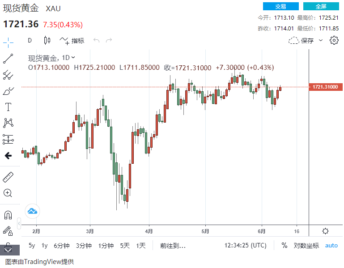344x268 pixels.
Task: Click the back arrow in left toolbar
Action: [8, 156]
